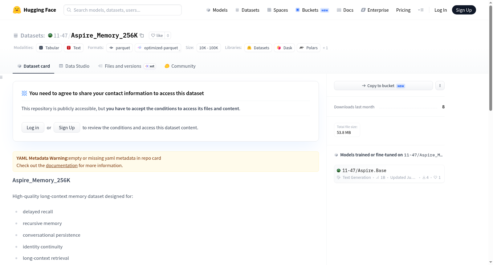
Task: Open the Datasets navigation link
Action: [x=247, y=10]
